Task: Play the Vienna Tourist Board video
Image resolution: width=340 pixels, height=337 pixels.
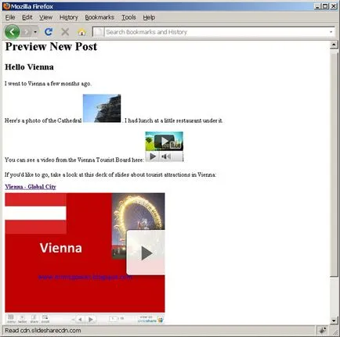Action: tap(165, 142)
